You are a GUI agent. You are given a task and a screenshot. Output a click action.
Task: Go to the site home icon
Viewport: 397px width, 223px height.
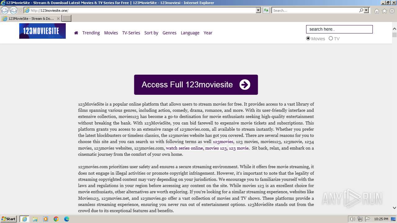click(76, 33)
